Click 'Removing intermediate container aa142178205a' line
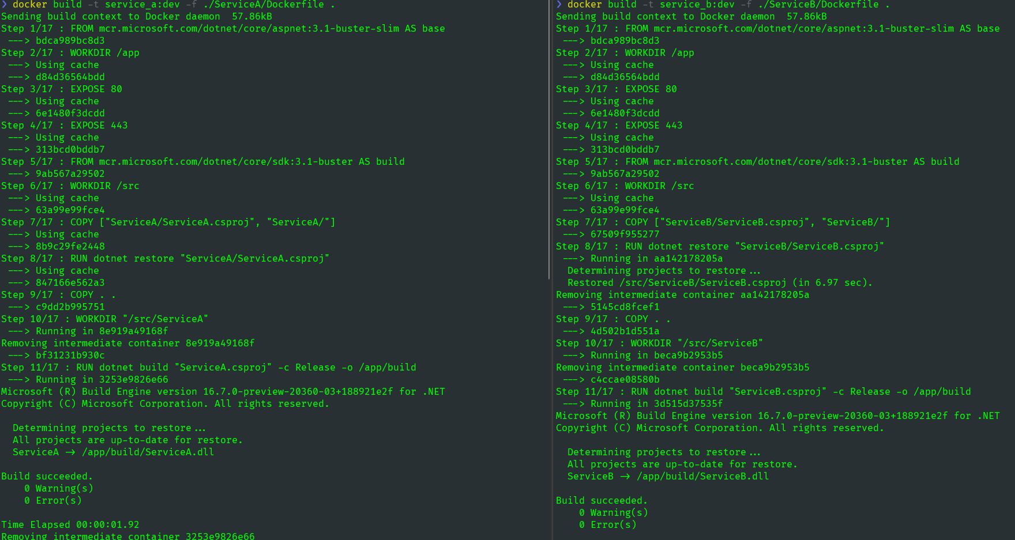Screen dimensions: 1015x540 [683, 295]
